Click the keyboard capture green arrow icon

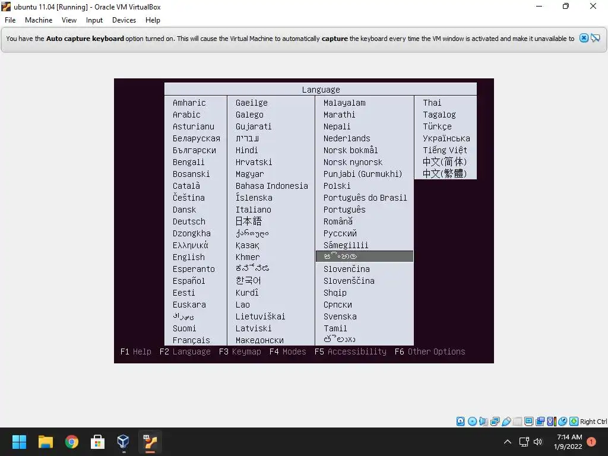(574, 422)
